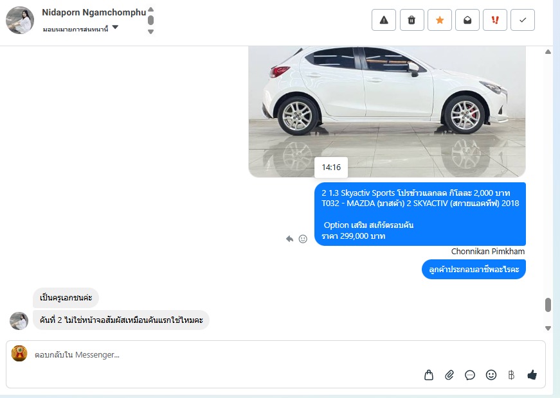Click the warning triangle spam button
Viewport: 560px width, 398px height.
(384, 20)
